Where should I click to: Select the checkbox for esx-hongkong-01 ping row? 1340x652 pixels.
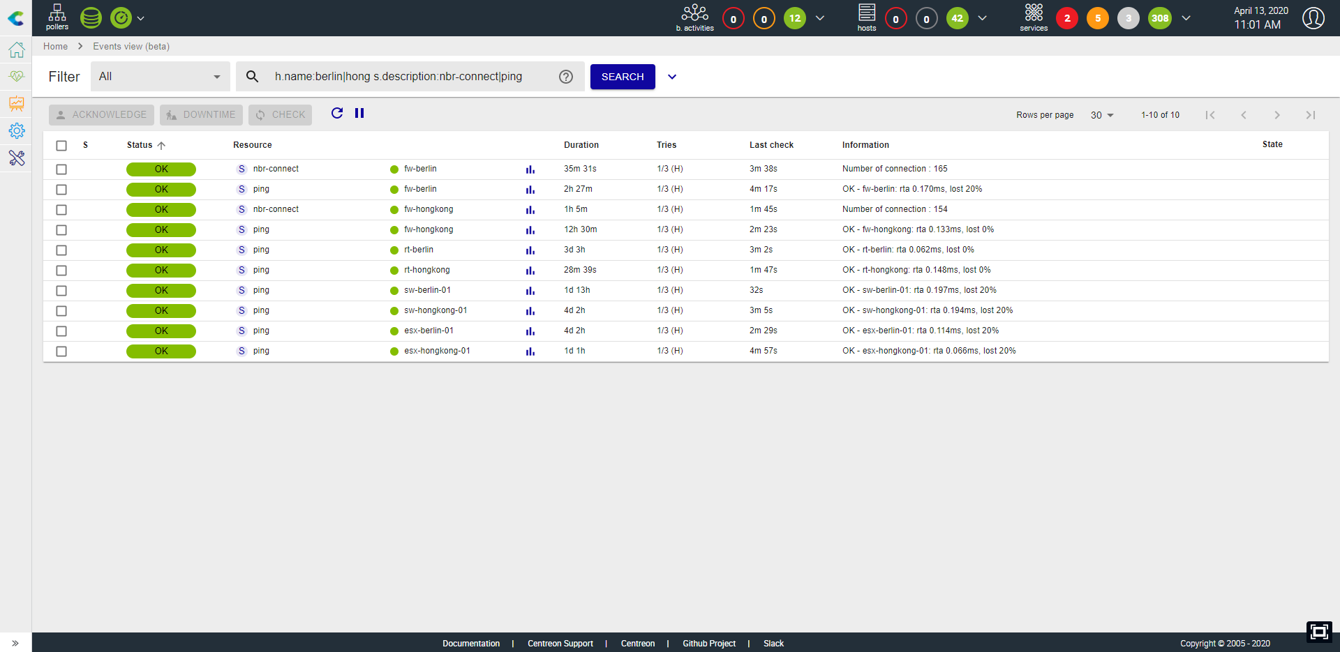[x=61, y=351]
